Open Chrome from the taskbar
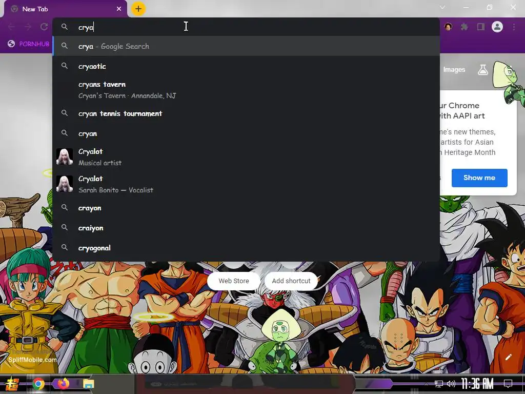 coord(38,384)
